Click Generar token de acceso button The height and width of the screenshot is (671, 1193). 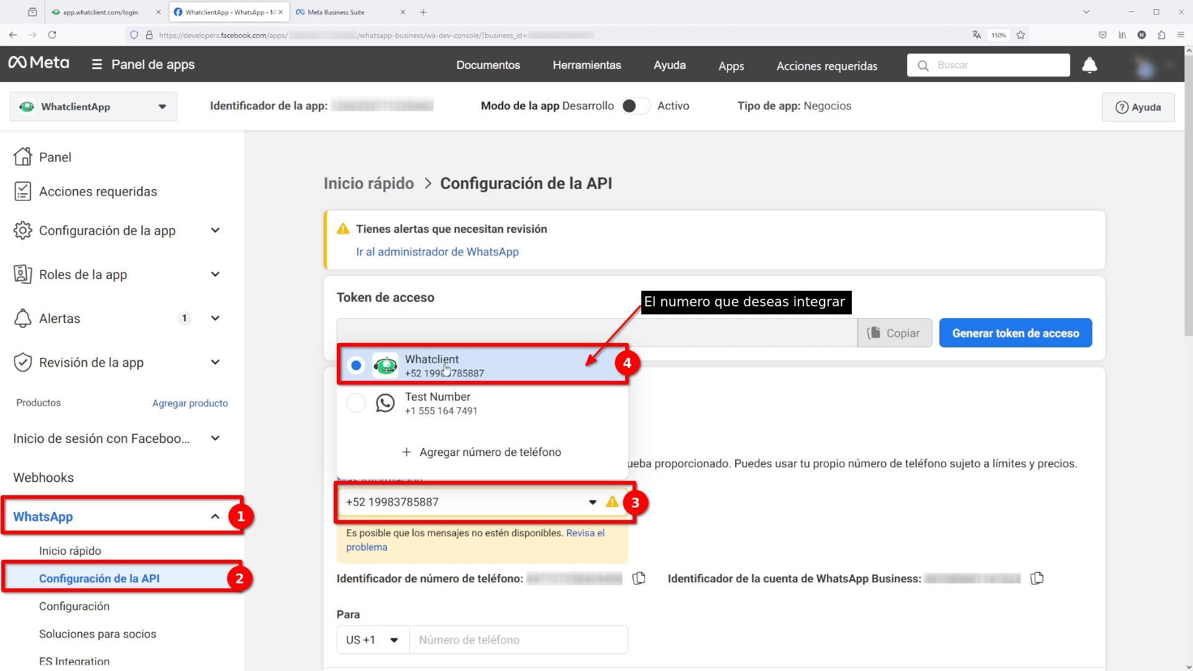1015,333
